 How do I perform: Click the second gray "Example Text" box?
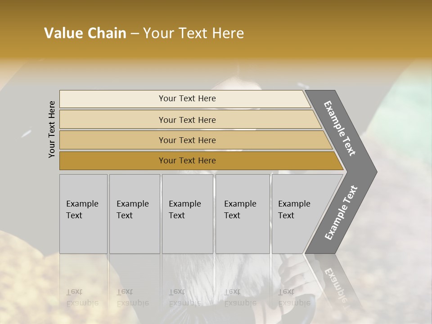[x=135, y=214]
